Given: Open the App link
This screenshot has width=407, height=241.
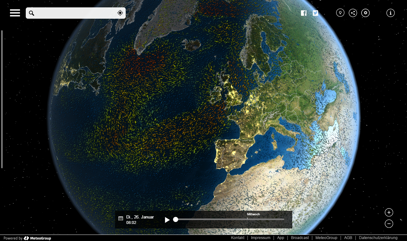Looking at the screenshot, I should [281, 238].
